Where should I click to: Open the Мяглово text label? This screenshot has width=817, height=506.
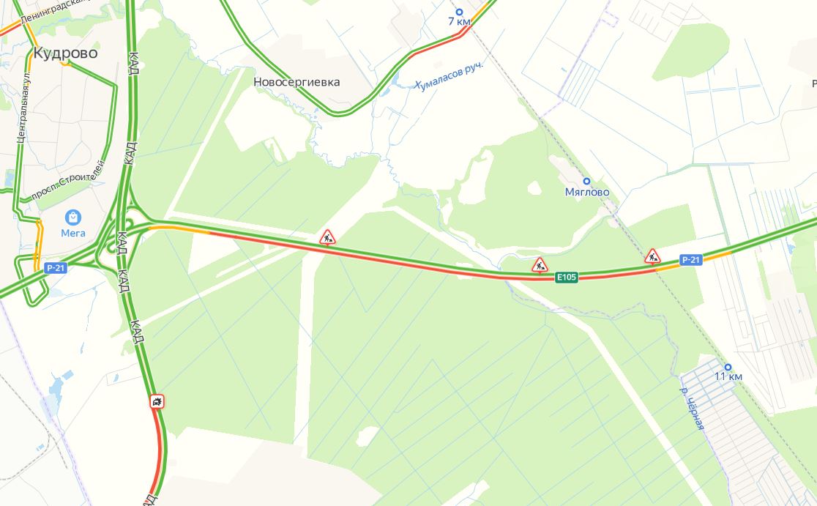point(587,193)
